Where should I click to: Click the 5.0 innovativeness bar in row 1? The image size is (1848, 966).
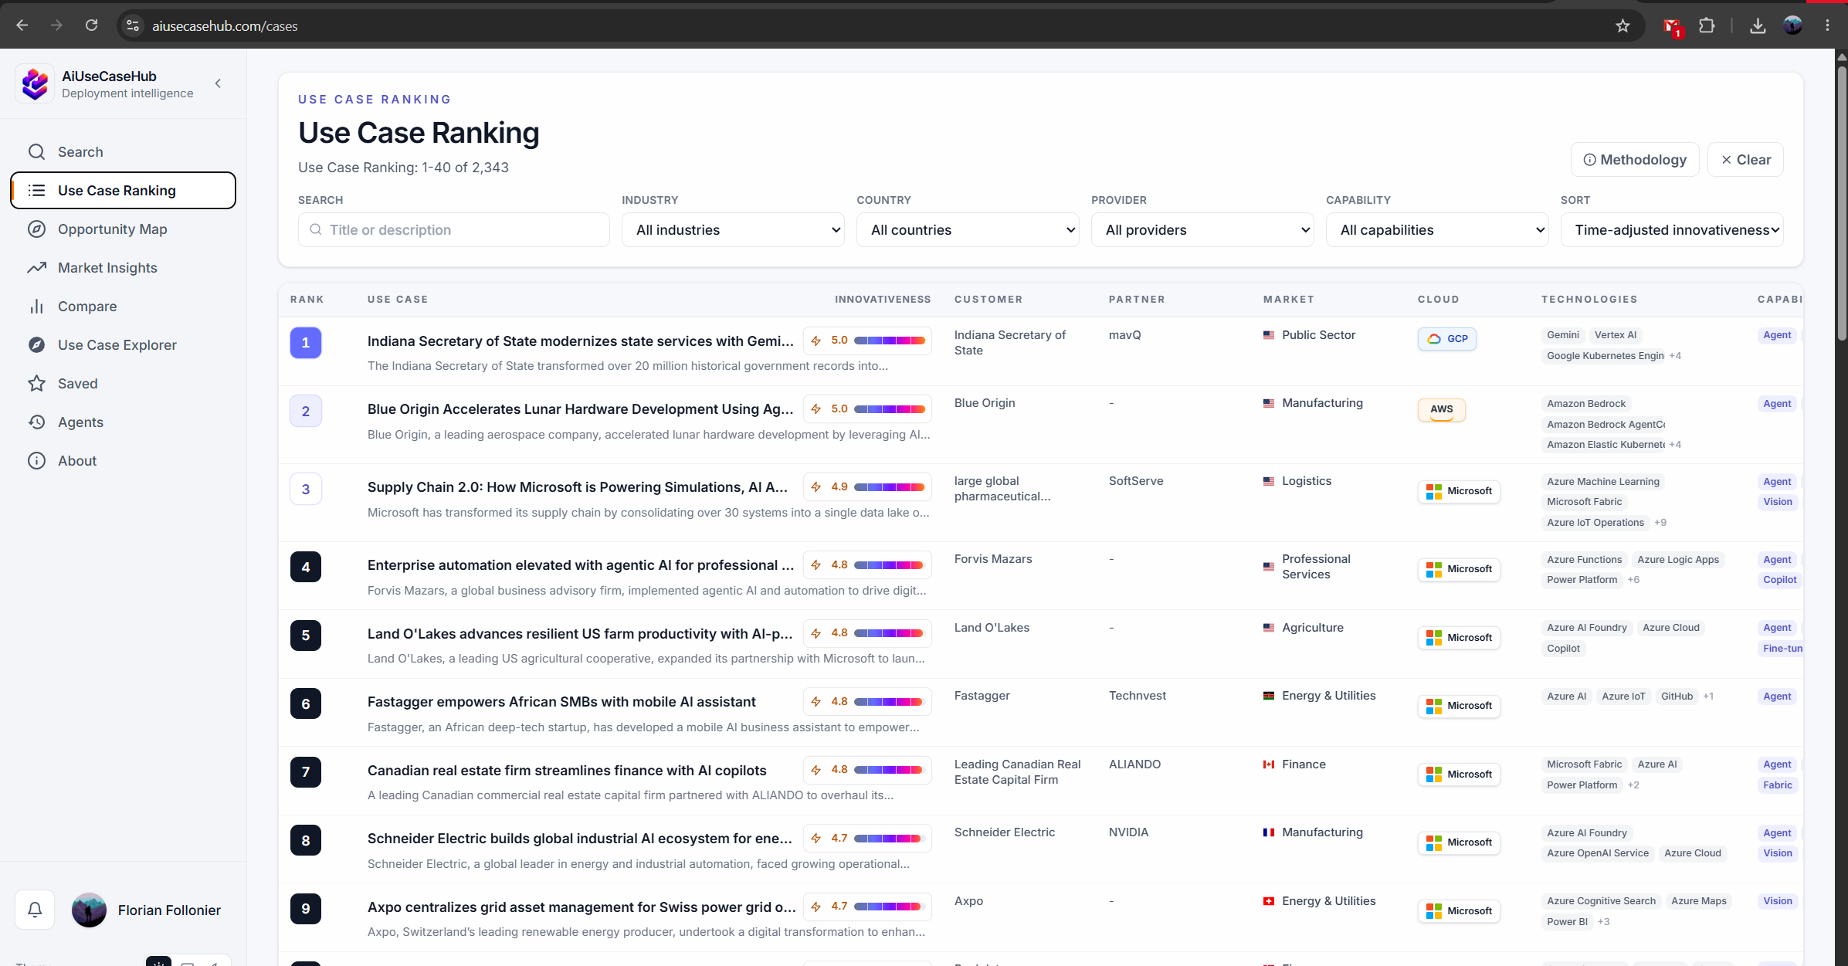[890, 341]
